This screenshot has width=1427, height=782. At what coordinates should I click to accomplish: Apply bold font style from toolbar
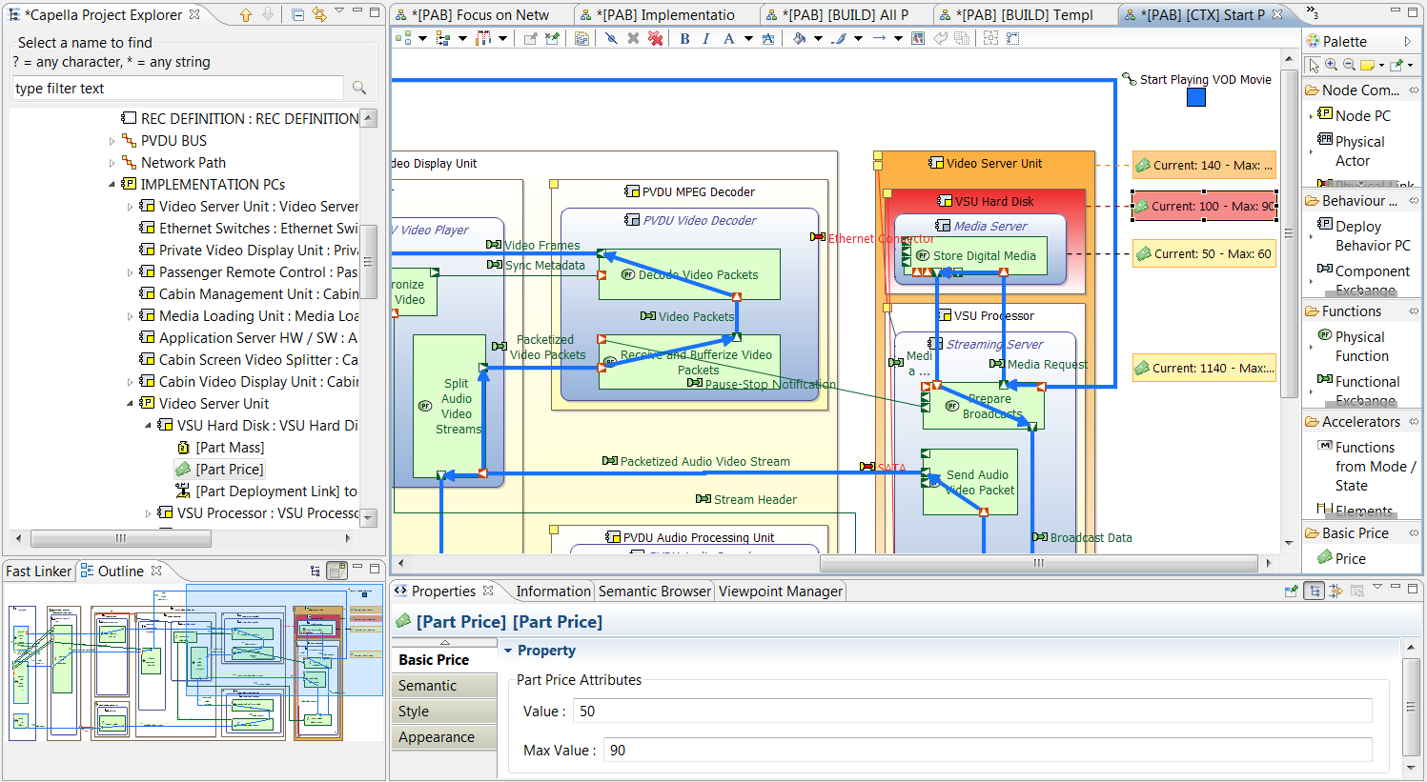[x=684, y=38]
